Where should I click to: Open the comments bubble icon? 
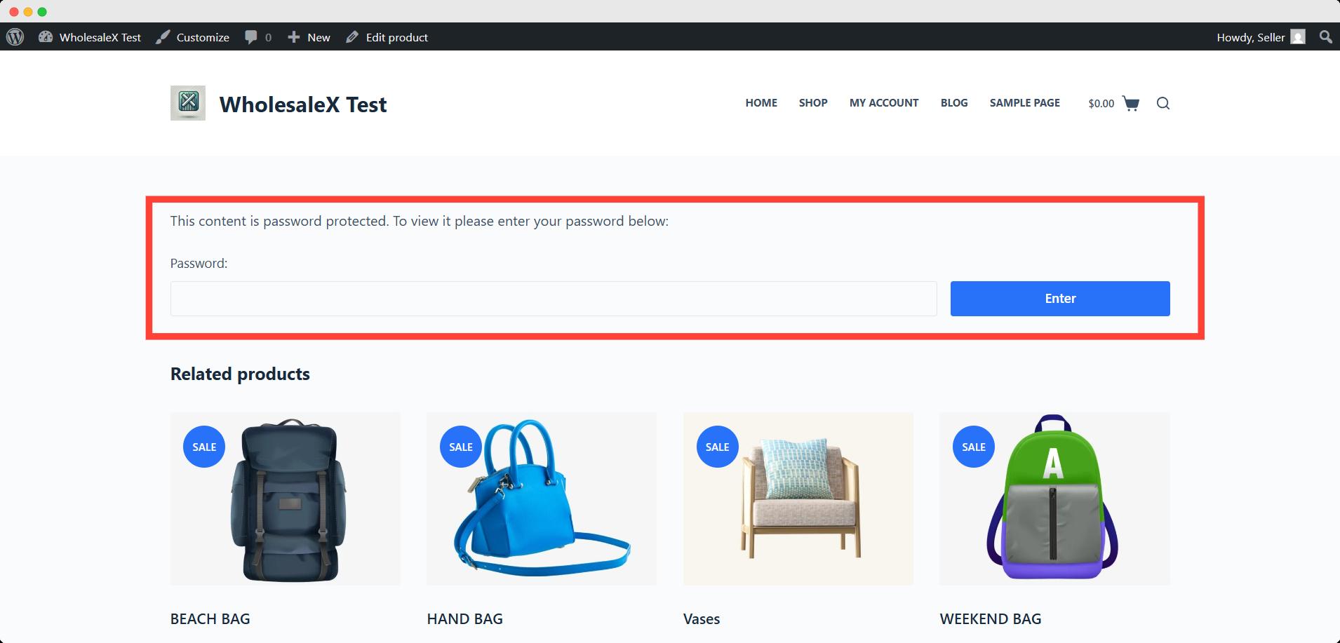250,37
